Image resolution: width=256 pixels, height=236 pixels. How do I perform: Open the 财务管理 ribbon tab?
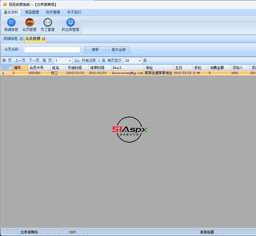click(53, 12)
